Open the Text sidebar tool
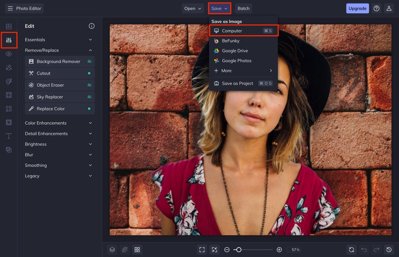Viewport: 399px width, 257px height. point(8,136)
